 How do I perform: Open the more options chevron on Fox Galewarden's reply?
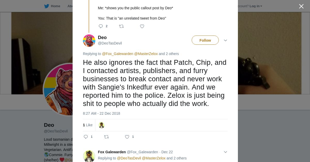tap(226, 152)
